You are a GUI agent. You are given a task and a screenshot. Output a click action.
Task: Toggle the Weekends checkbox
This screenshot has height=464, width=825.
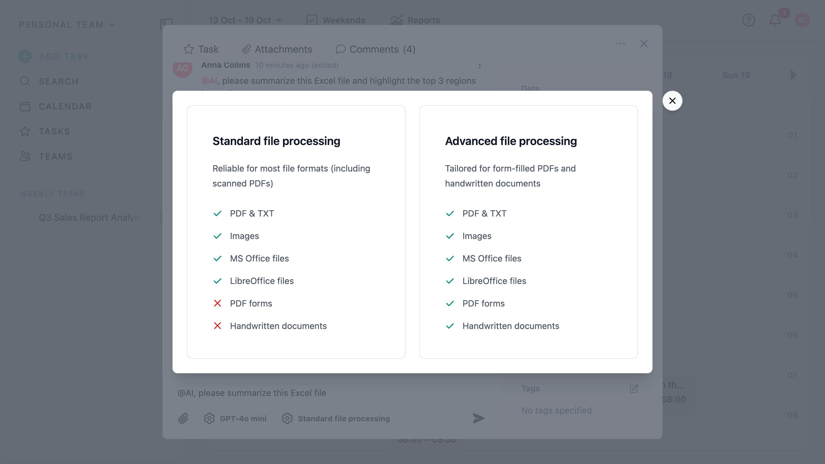coord(311,20)
